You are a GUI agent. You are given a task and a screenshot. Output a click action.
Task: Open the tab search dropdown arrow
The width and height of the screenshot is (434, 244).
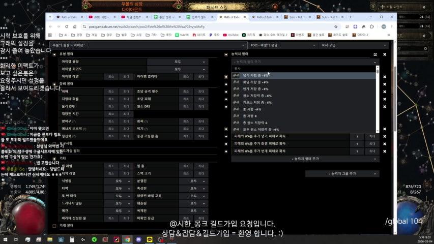coord(50,17)
